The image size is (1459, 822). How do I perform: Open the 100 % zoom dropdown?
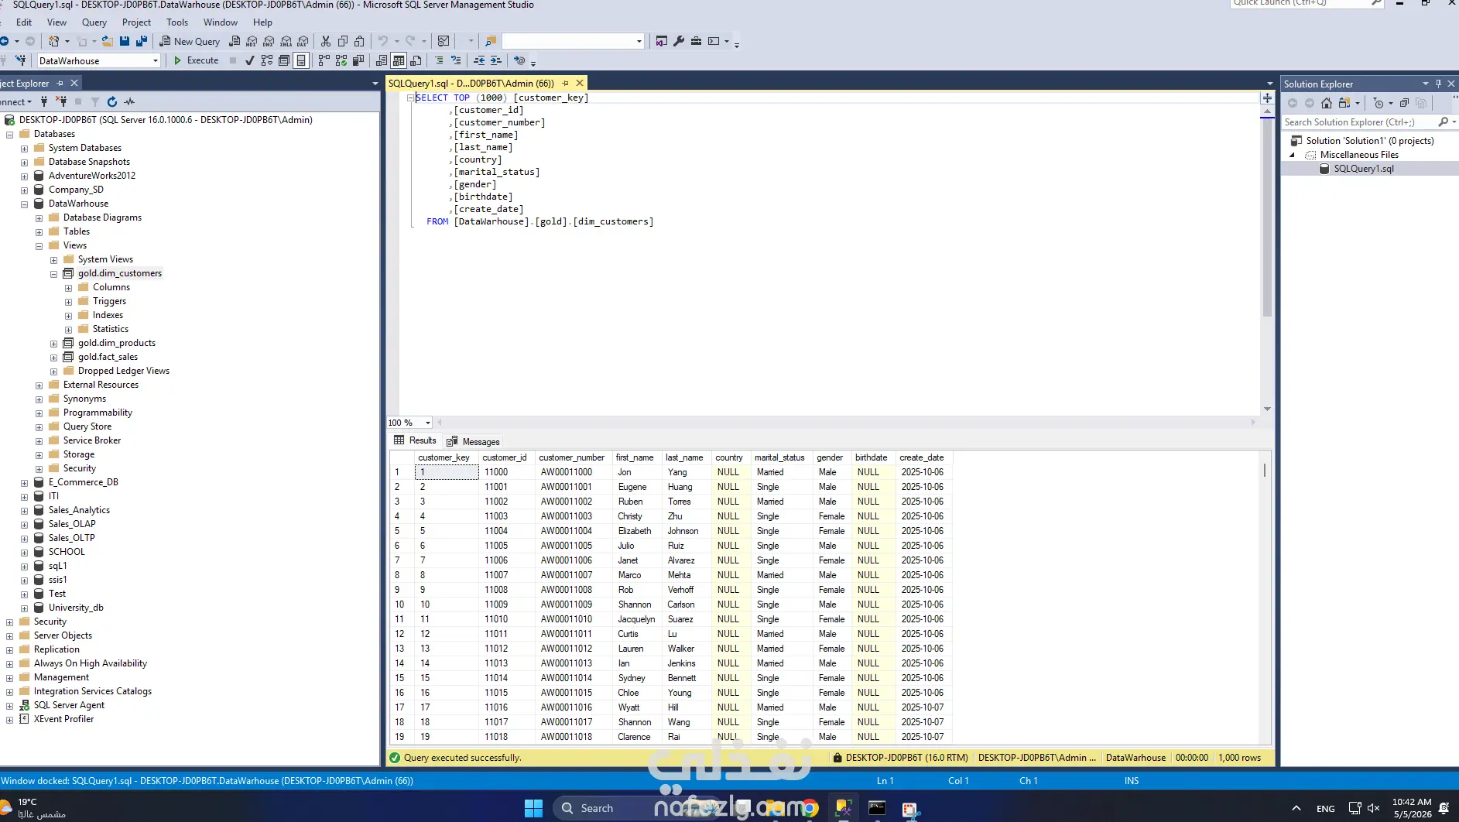tap(427, 423)
